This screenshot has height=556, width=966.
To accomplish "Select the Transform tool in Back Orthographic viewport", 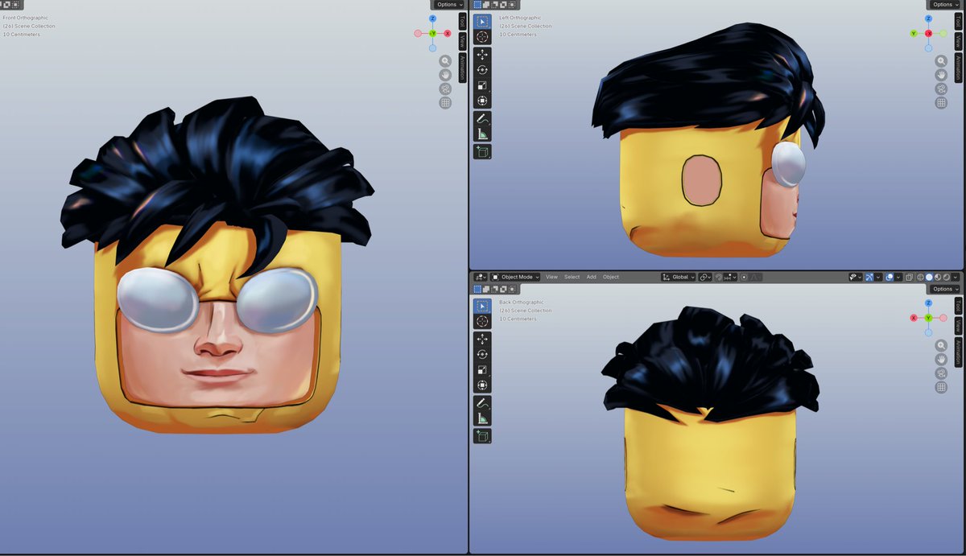I will coord(482,385).
